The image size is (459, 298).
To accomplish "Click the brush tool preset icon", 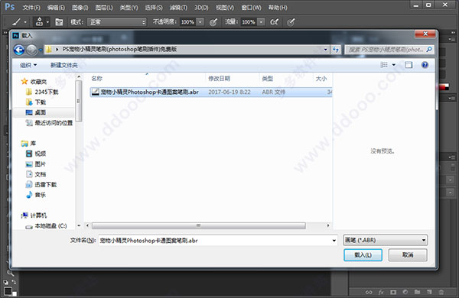I will tap(16, 22).
